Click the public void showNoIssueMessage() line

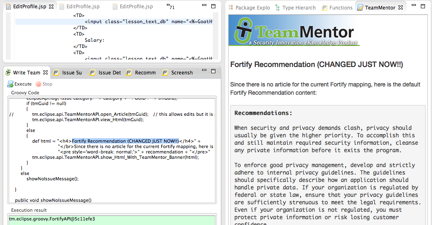pyautogui.click(x=53, y=200)
